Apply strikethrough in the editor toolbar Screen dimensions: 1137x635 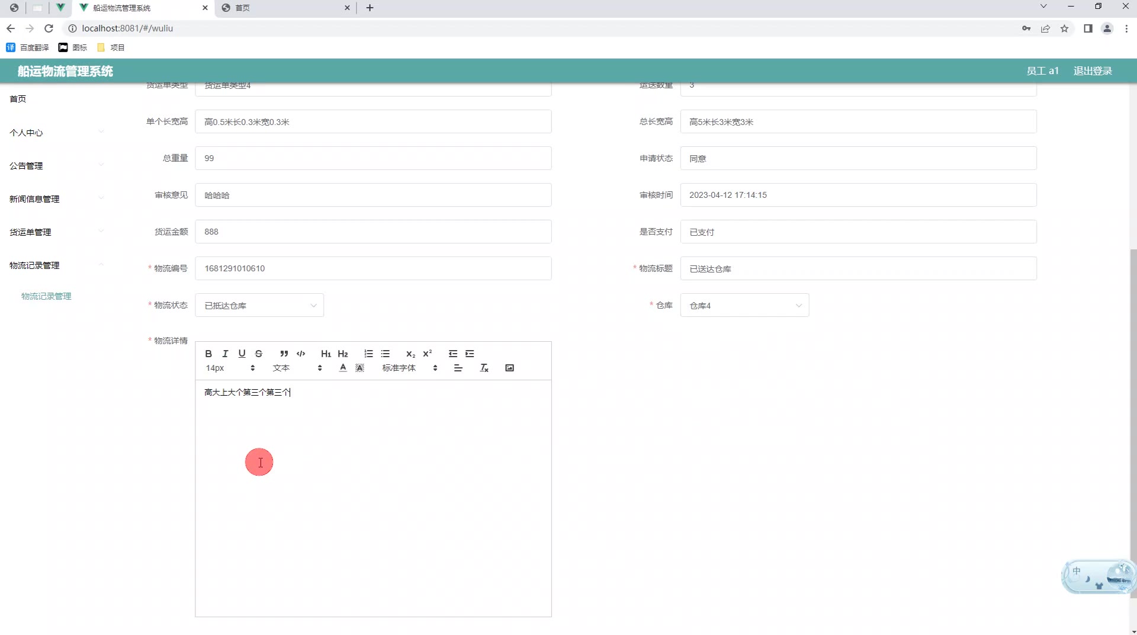[x=259, y=354]
